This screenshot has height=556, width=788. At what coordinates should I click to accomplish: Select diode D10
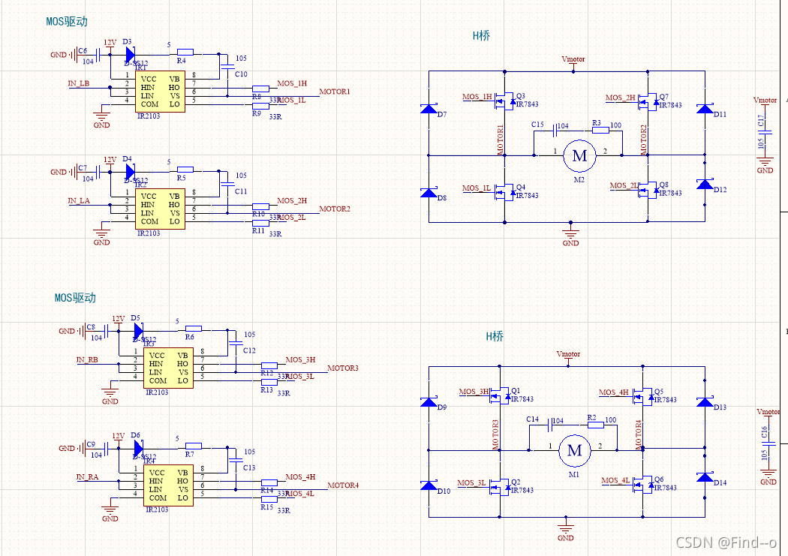pyautogui.click(x=429, y=485)
